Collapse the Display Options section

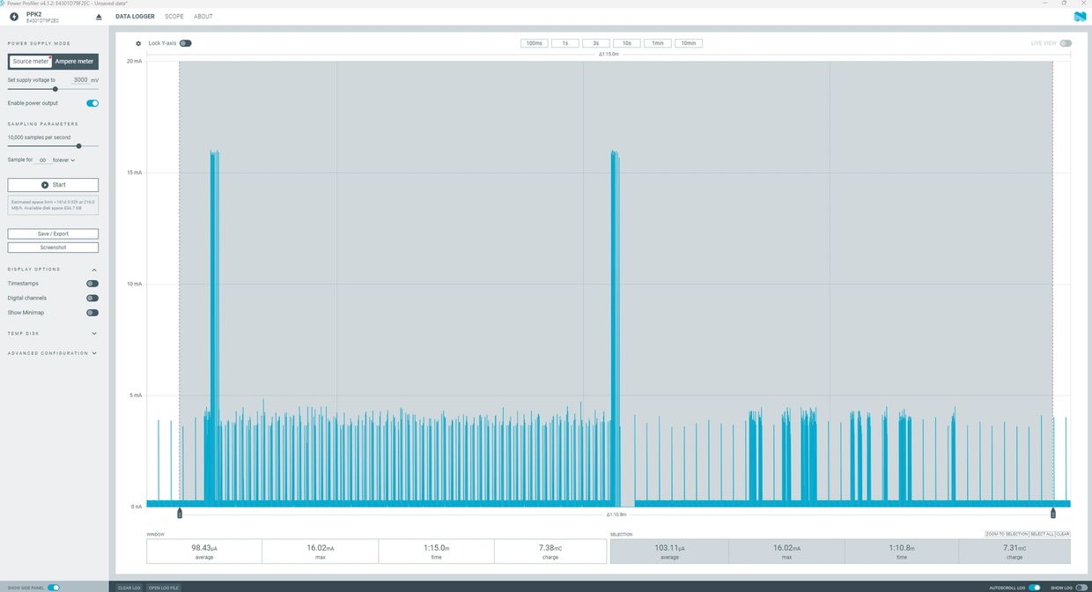pyautogui.click(x=94, y=270)
